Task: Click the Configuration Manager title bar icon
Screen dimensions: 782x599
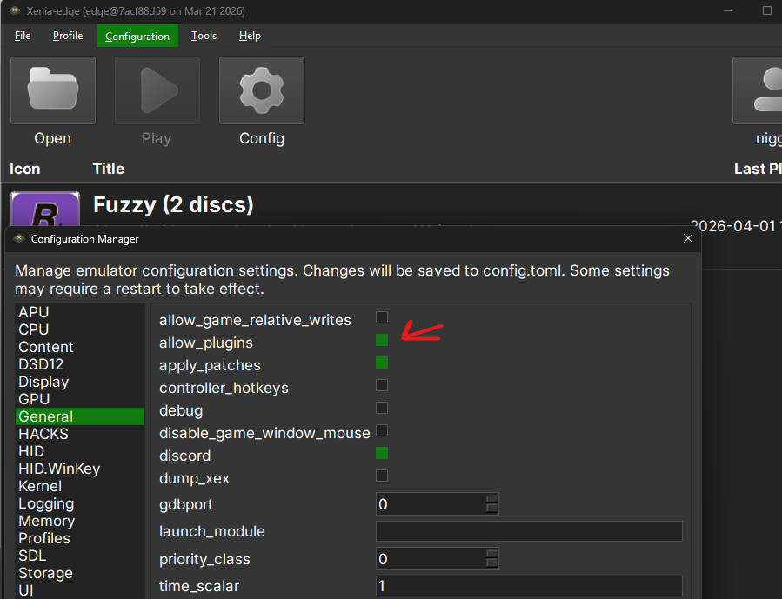Action: (x=19, y=238)
